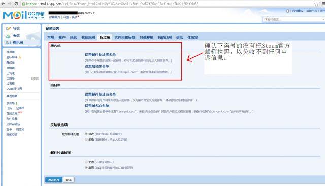This screenshot has height=186, width=325.
Task: Open 日历 link in sidebar
Action: click(x=9, y=108)
